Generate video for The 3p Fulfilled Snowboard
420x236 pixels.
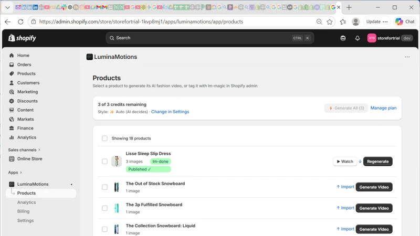374,208
